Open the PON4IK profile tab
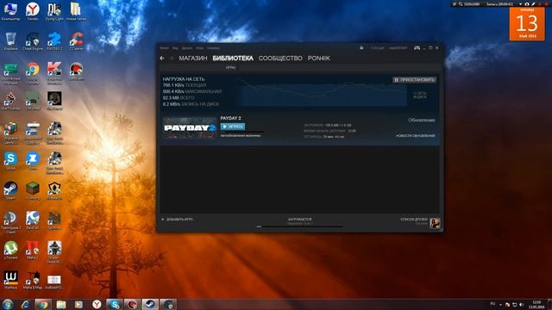This screenshot has width=552, height=310. coord(318,59)
